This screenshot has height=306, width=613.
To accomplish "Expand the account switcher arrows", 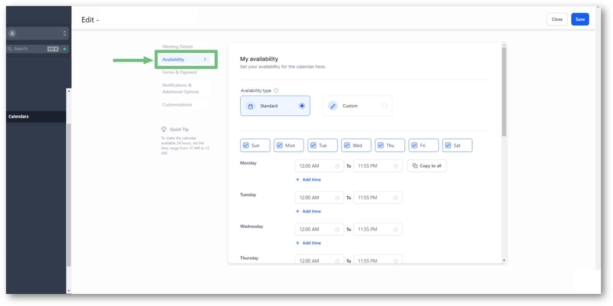I will 65,33.
